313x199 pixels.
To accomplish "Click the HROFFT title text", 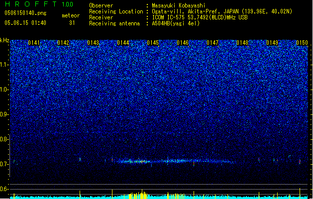I will point(31,4).
